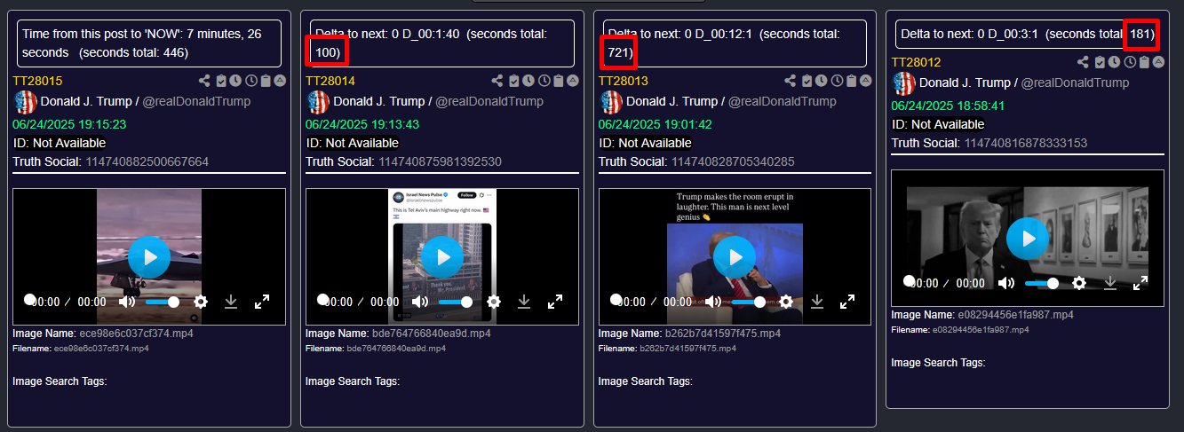Download the video in post TT28015
The width and height of the screenshot is (1184, 432).
coord(231,302)
